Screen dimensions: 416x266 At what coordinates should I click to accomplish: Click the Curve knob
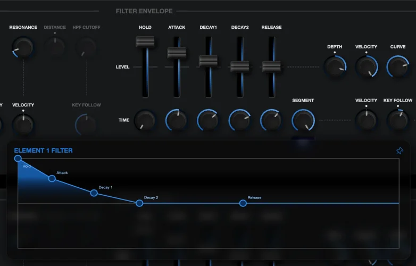click(397, 65)
